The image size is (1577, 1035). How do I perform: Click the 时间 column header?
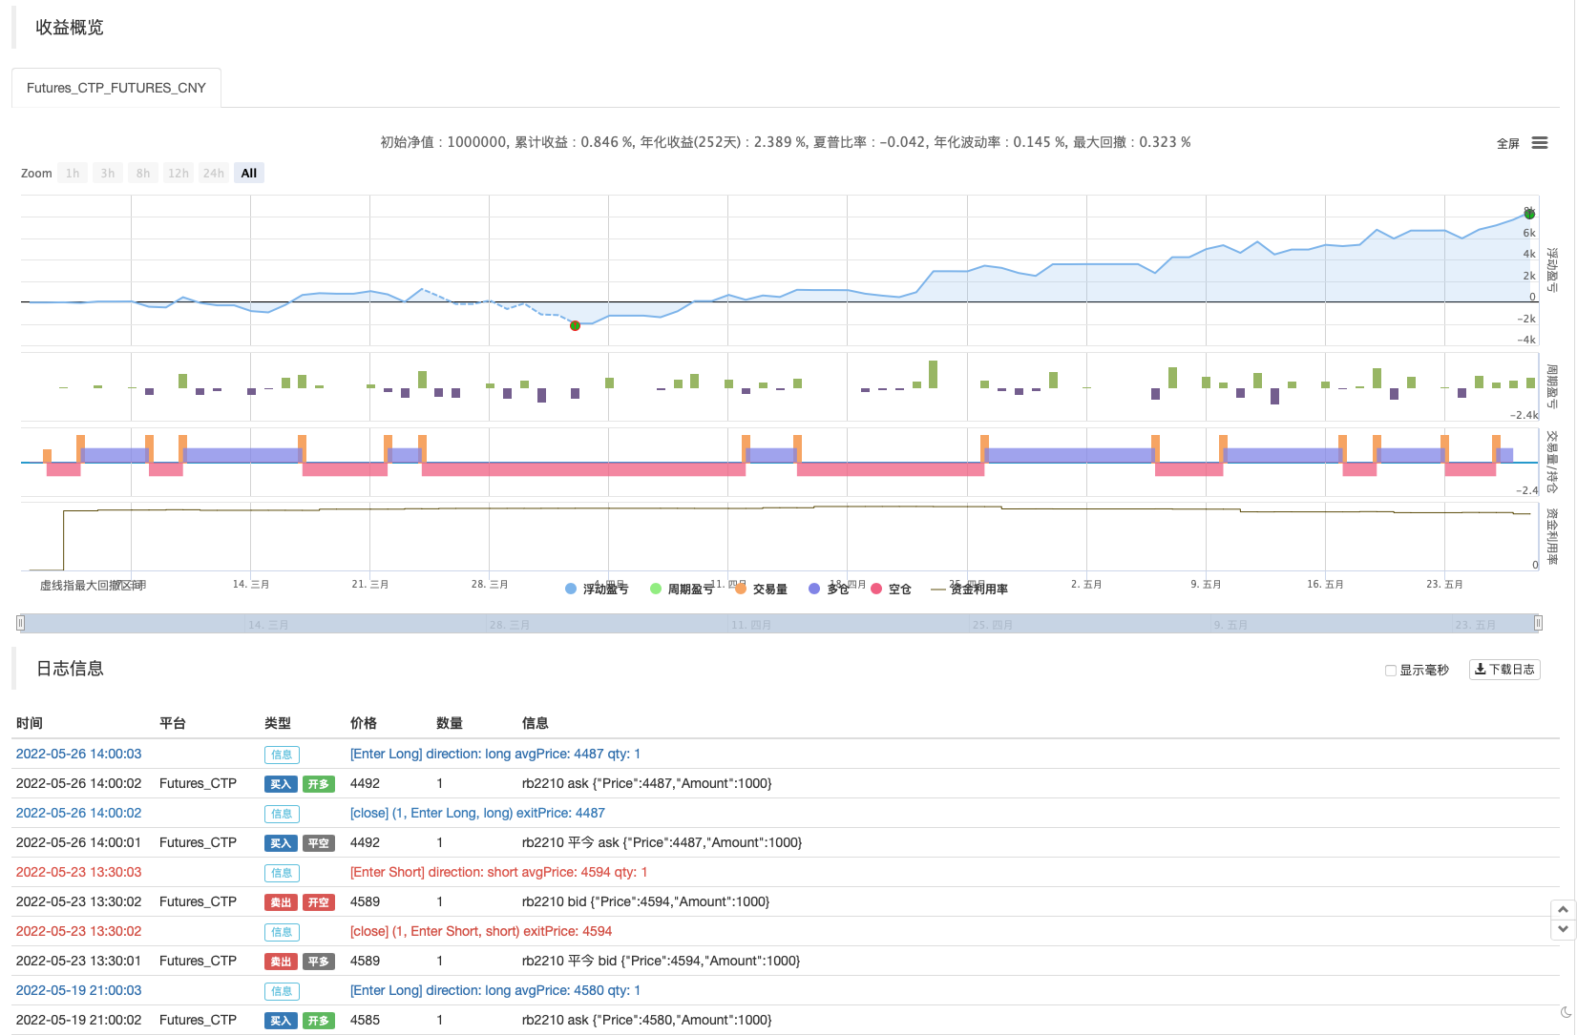click(x=30, y=723)
